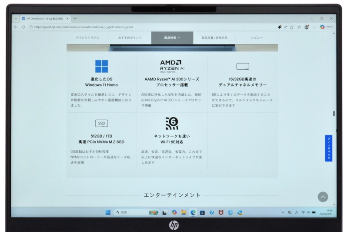Open the tab actions dropdown
This screenshot has width=348, height=232.
pos(16,19)
